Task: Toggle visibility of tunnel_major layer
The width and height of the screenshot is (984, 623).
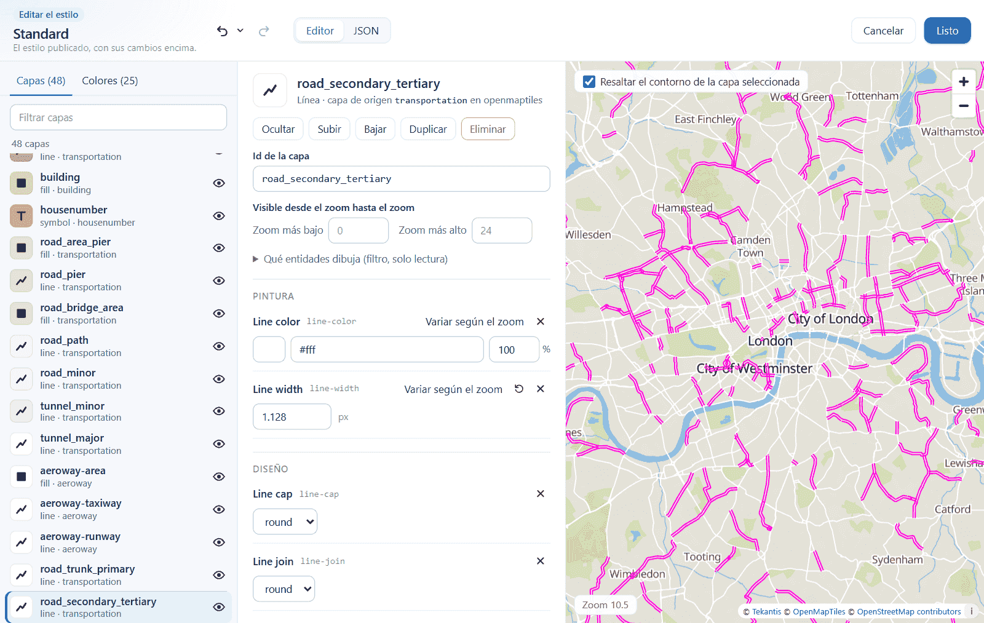Action: [x=219, y=444]
